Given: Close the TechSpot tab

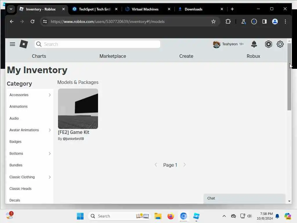Looking at the screenshot, I should click(x=116, y=9).
